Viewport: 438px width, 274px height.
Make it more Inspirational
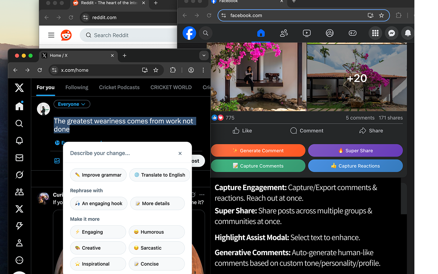tap(98, 264)
